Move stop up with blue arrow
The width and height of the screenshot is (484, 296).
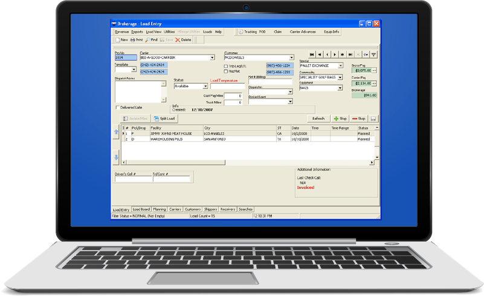click(x=117, y=131)
